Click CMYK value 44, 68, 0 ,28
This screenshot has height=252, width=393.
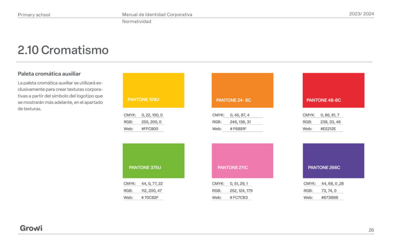point(332,183)
